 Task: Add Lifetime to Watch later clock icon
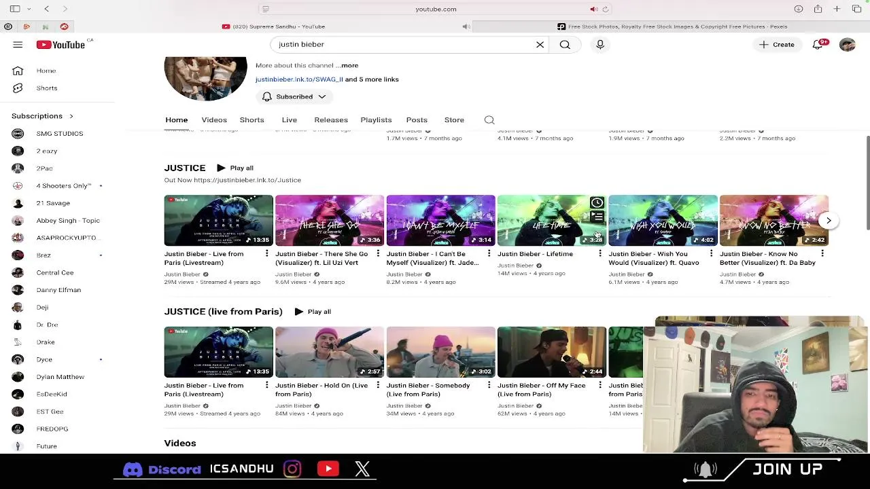click(597, 202)
